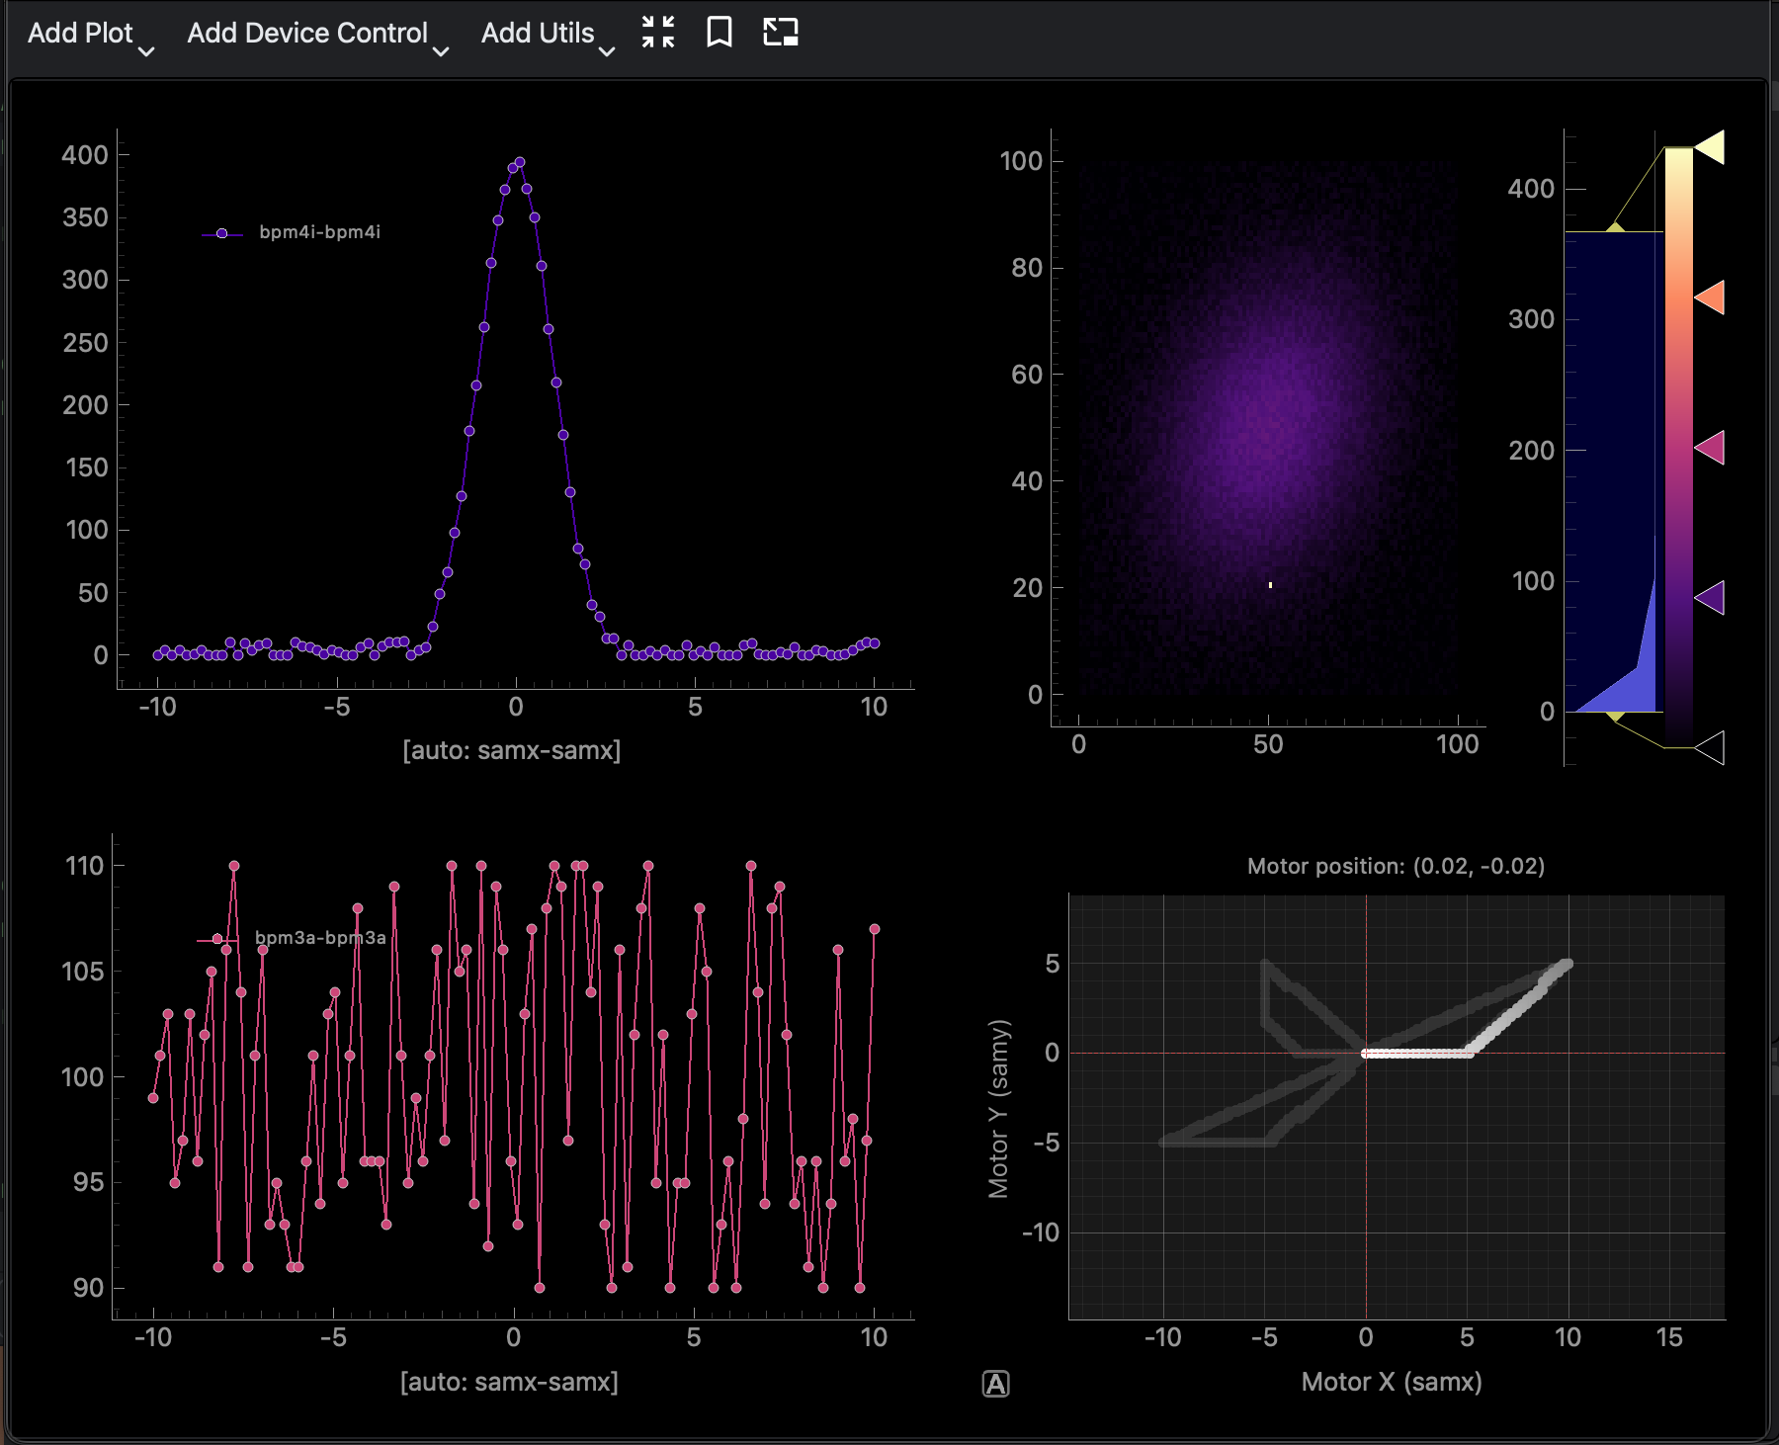
Task: Click the 'Motor X (samx)' axis label
Action: pos(1391,1382)
